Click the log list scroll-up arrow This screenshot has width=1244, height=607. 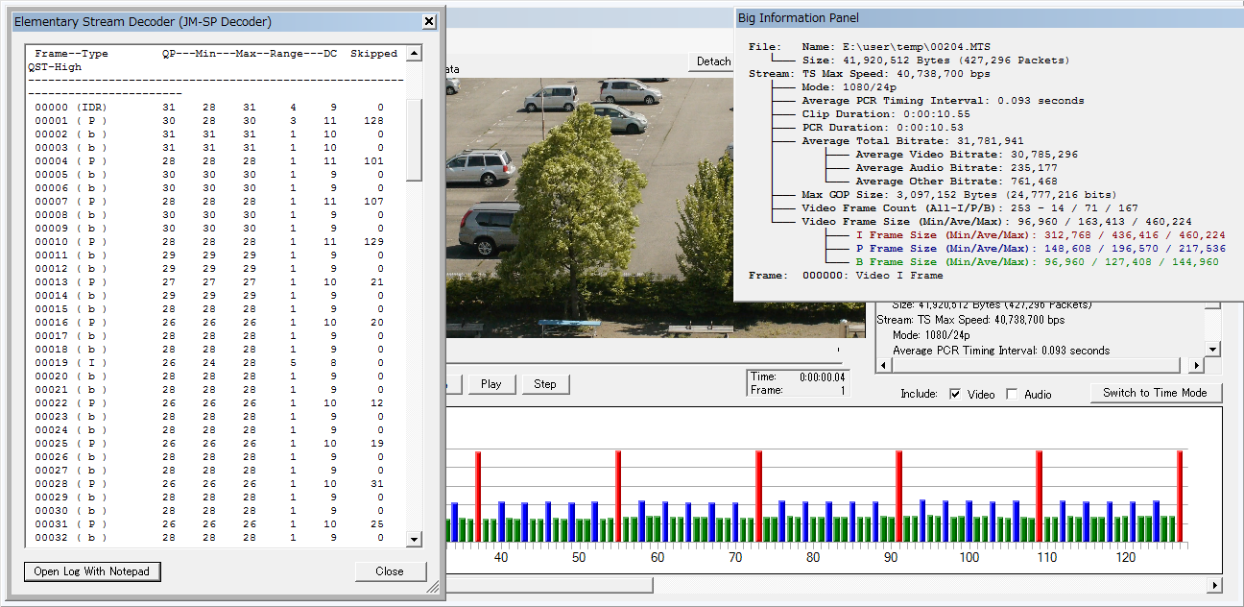[415, 54]
